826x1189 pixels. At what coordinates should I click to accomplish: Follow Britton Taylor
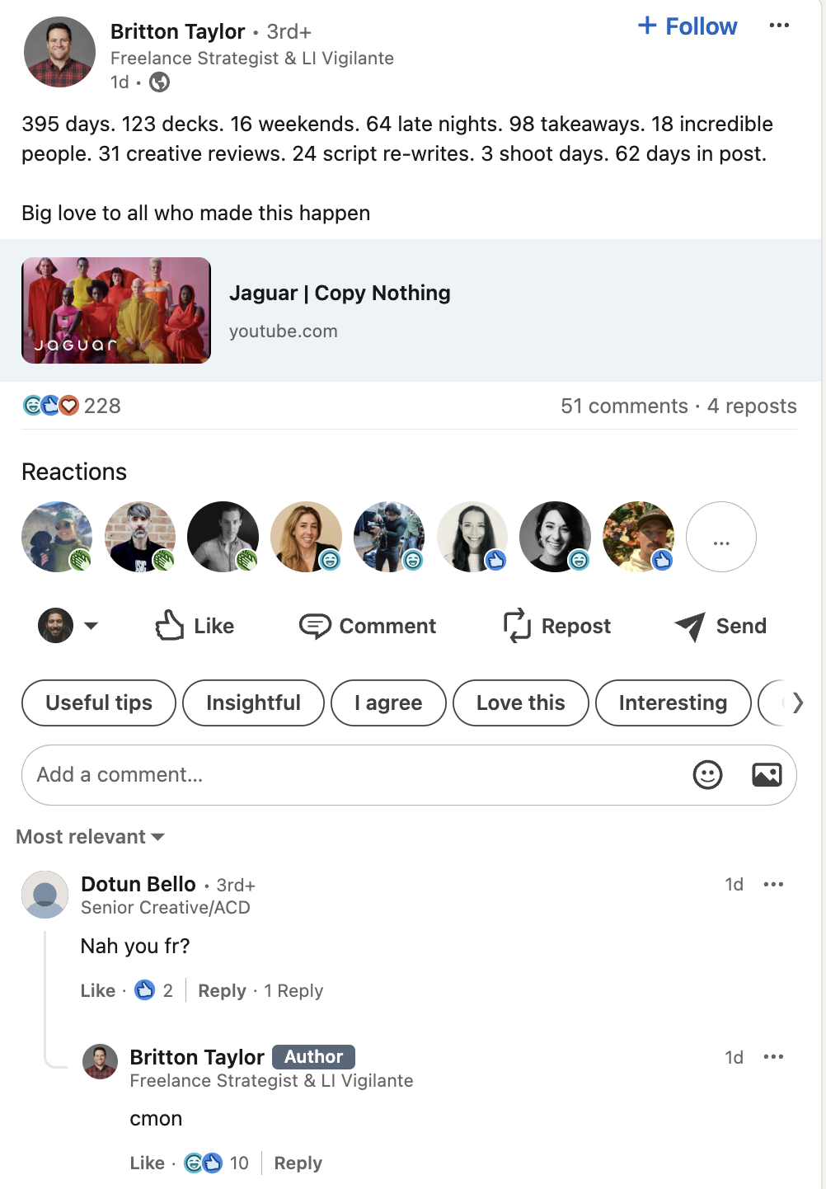(x=688, y=26)
